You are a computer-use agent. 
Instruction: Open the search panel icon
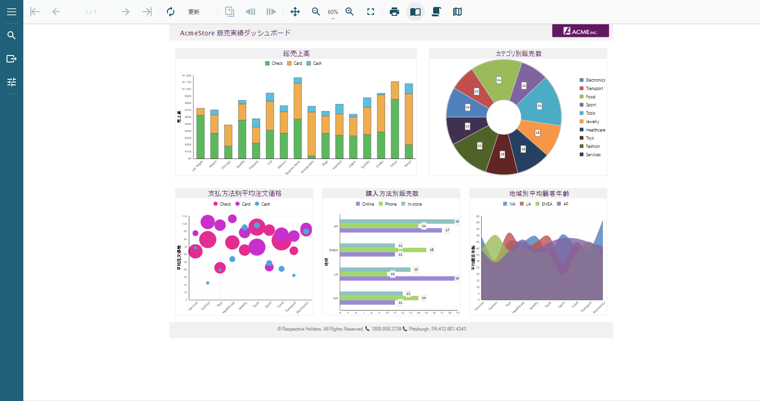click(12, 35)
